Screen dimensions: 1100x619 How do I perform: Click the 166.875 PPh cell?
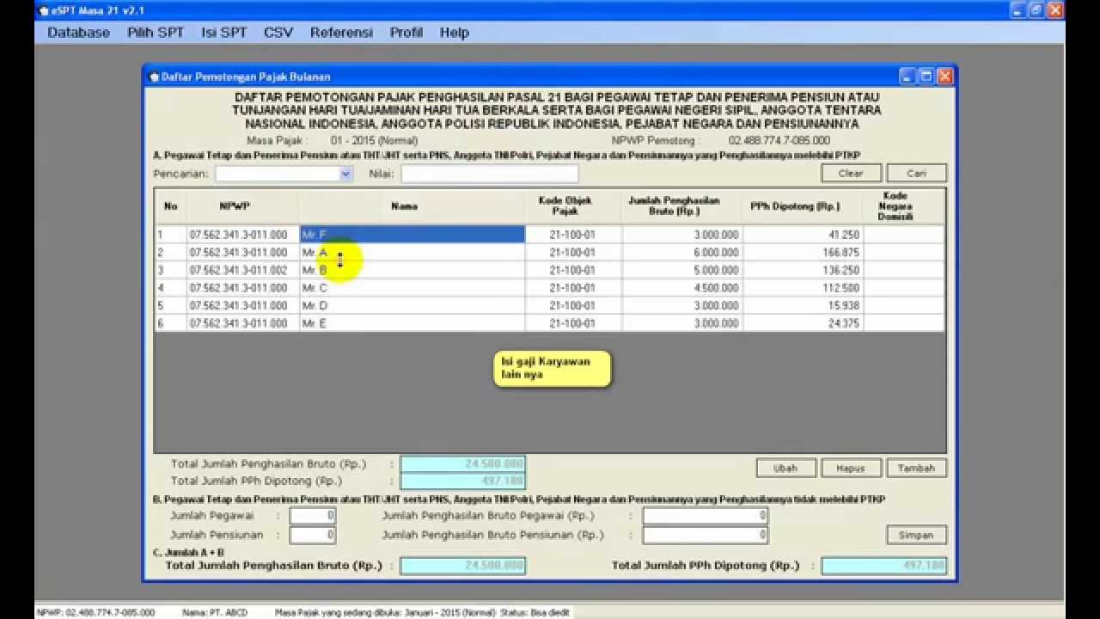click(803, 253)
